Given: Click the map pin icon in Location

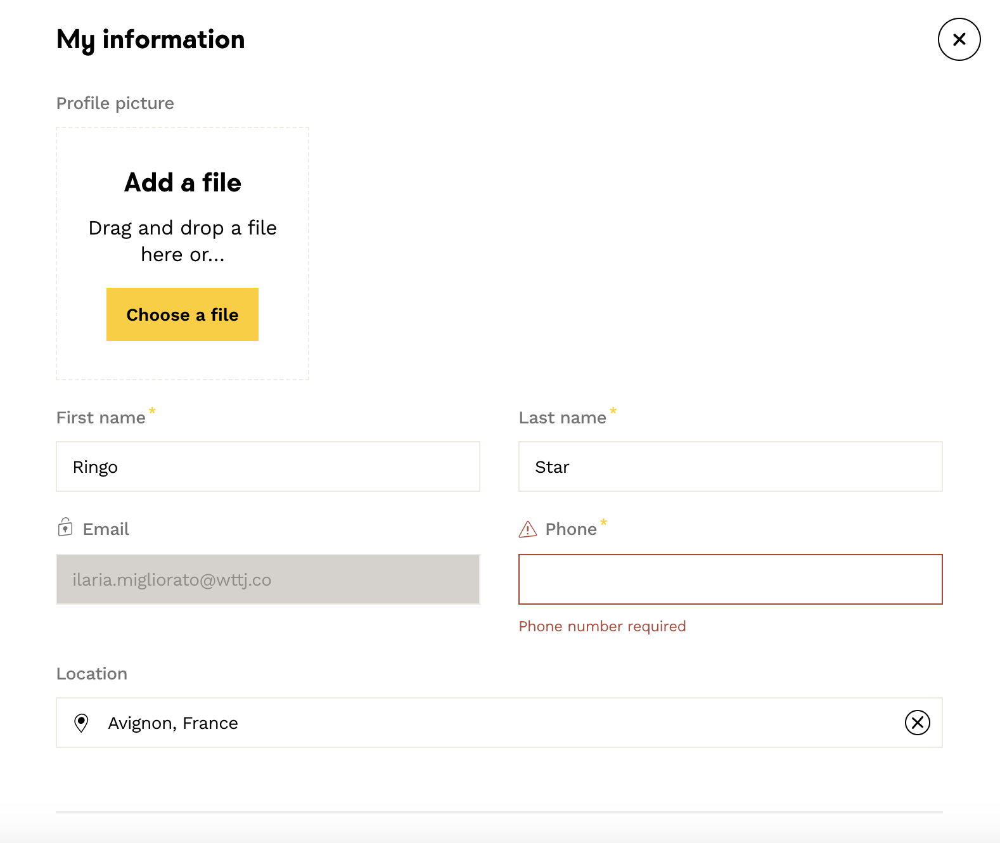Looking at the screenshot, I should point(81,723).
